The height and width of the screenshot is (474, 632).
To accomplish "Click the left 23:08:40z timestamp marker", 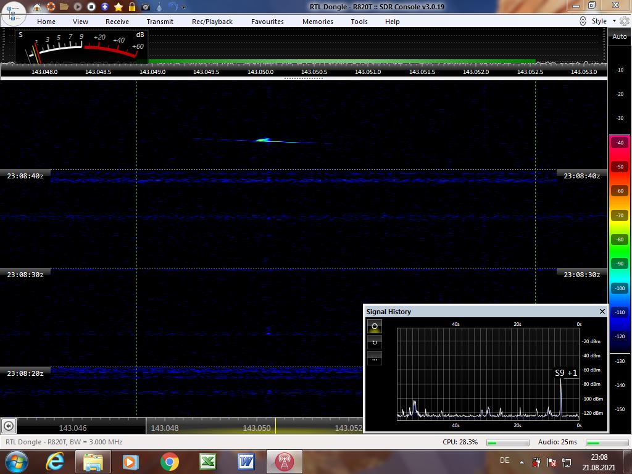I will point(25,176).
